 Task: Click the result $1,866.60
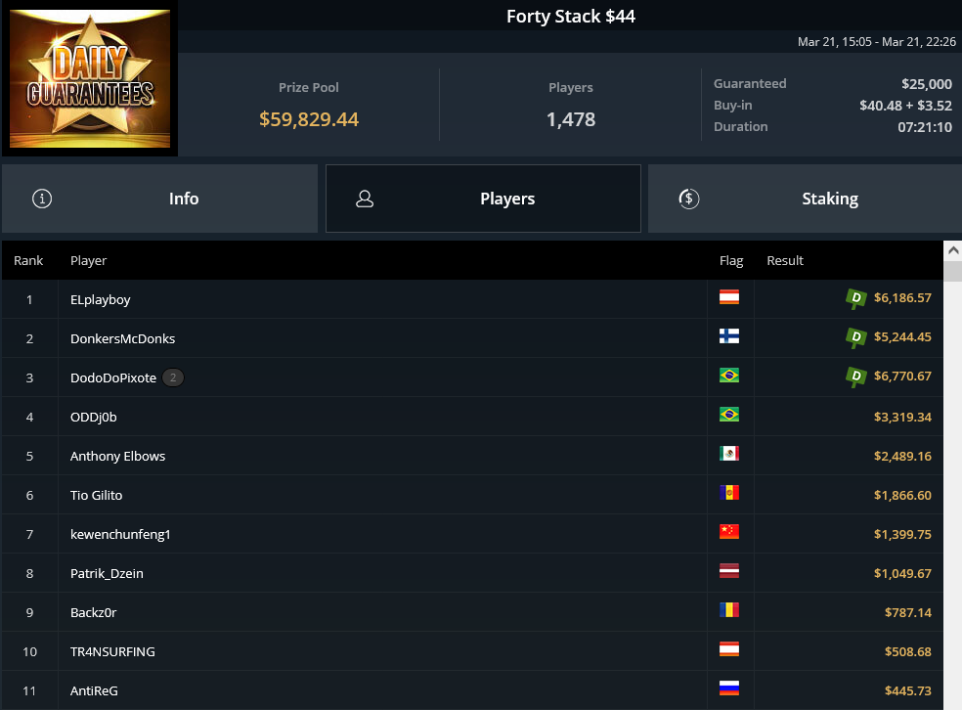tap(902, 495)
